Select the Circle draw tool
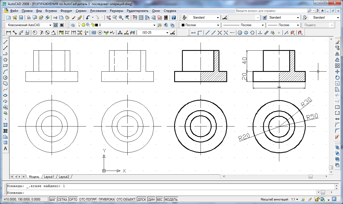Image resolution: width=343 pixels, height=204 pixels. (5, 78)
